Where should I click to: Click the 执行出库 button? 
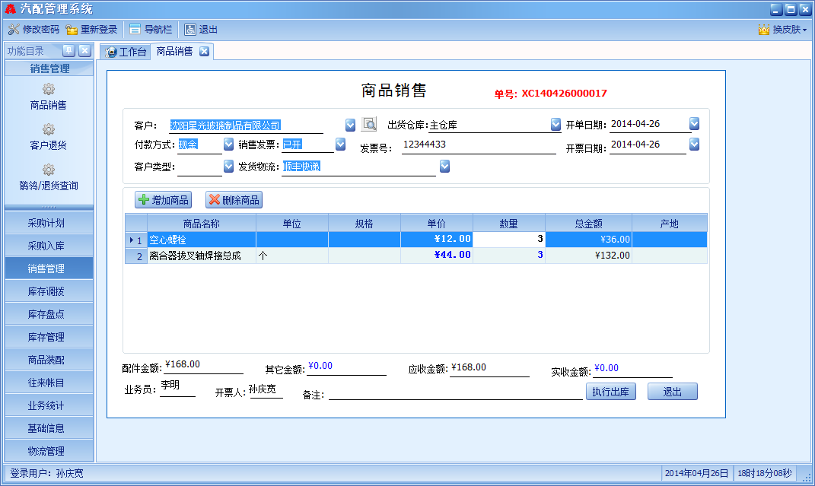610,392
